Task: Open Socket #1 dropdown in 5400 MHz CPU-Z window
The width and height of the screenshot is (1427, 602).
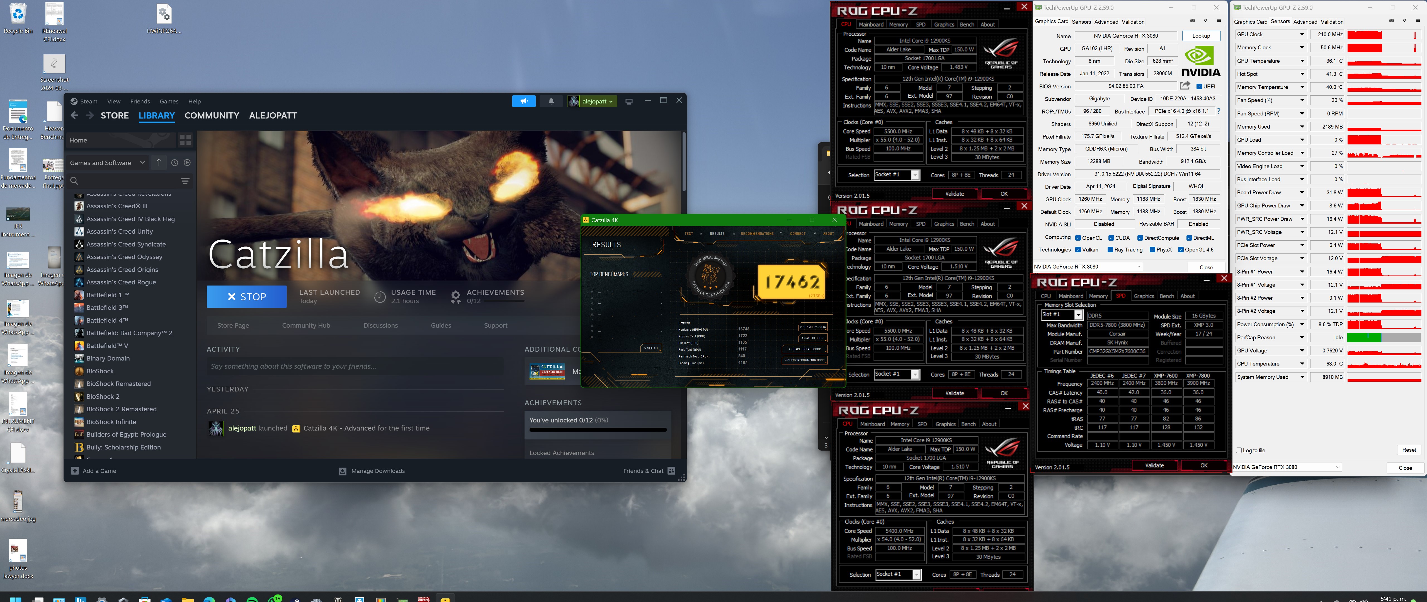Action: pyautogui.click(x=916, y=574)
